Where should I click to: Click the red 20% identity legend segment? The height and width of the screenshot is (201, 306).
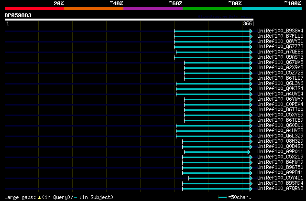(x=34, y=9)
